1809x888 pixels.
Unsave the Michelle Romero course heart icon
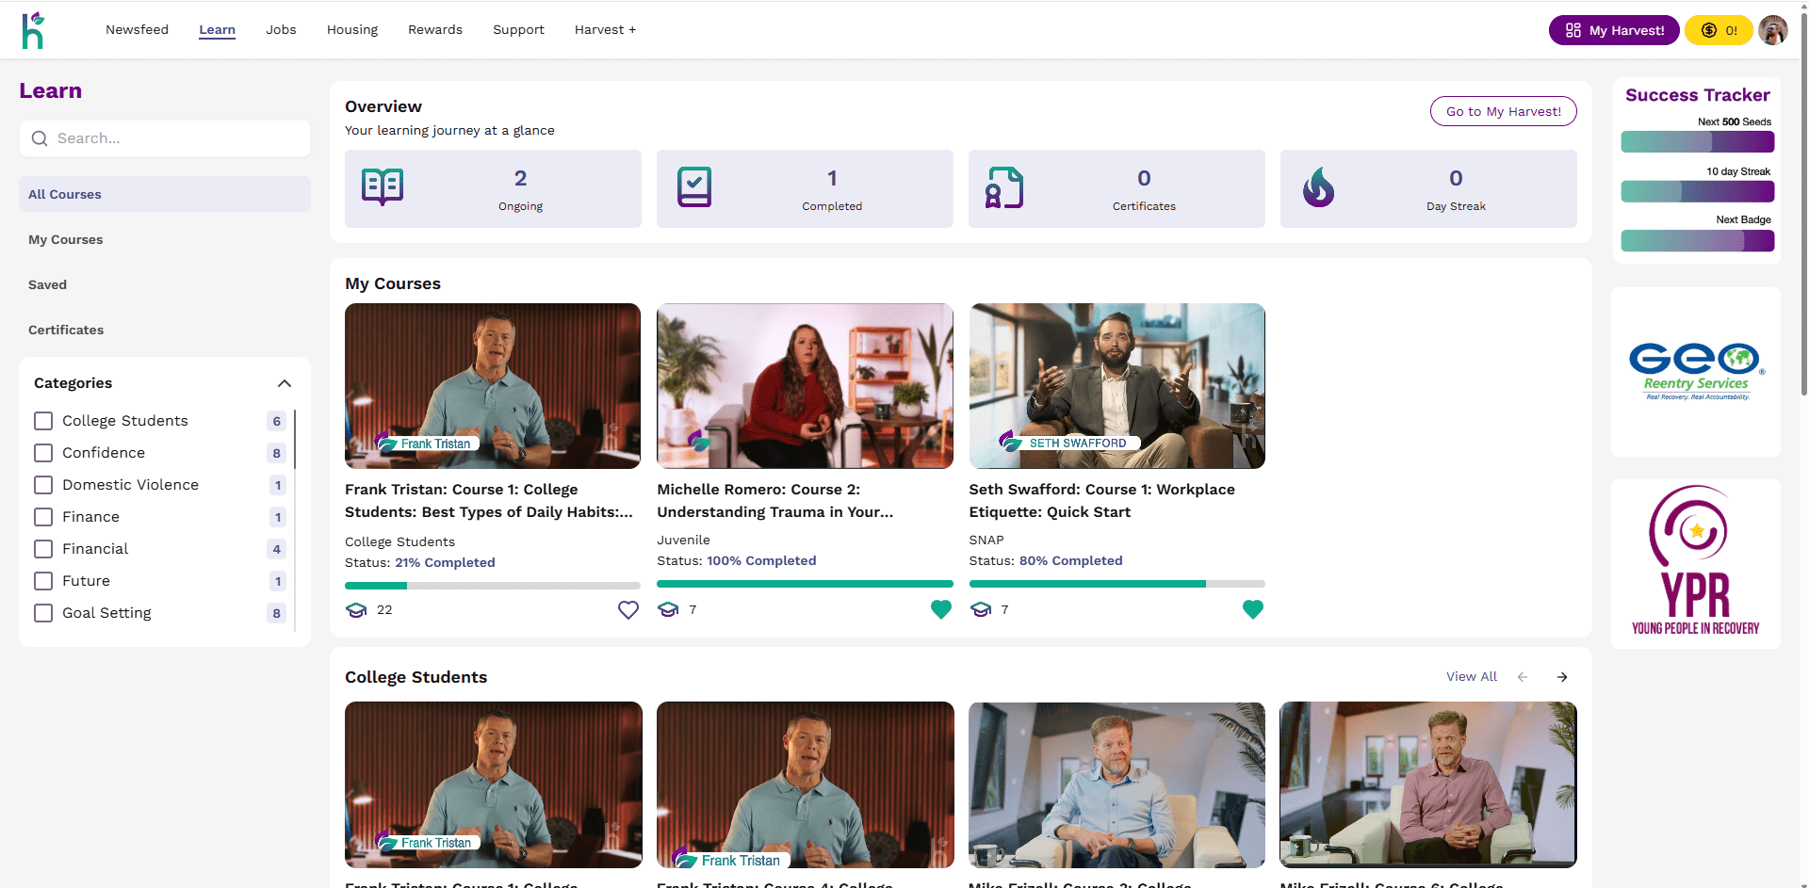940,610
